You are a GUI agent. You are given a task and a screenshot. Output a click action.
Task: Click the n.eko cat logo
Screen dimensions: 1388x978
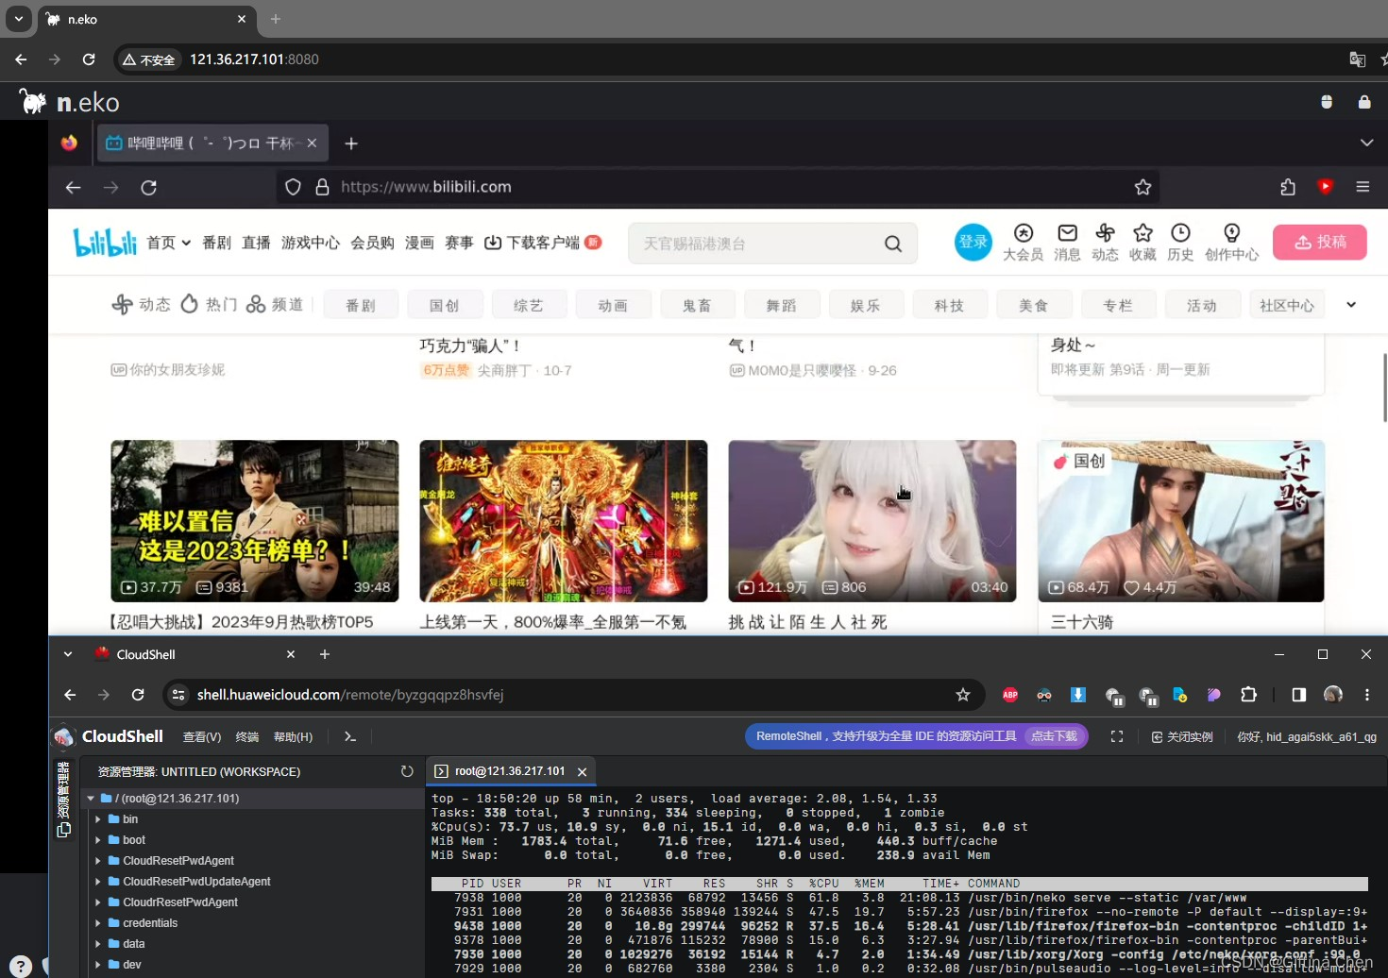[34, 101]
